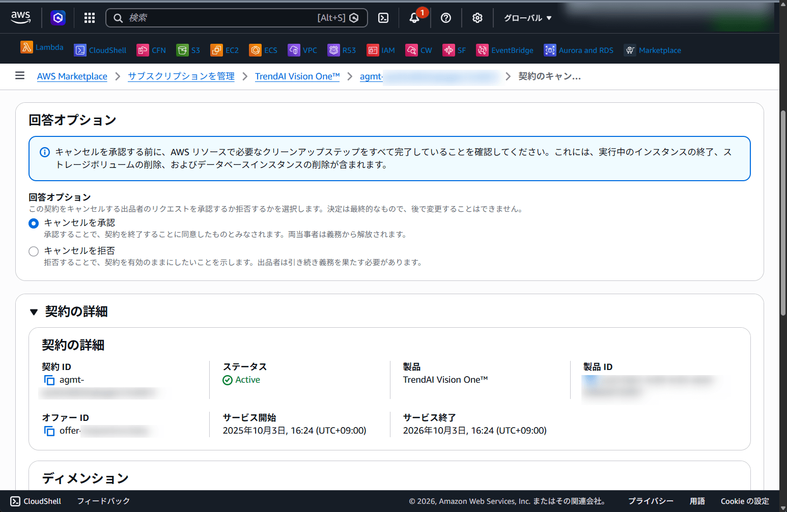Collapse the 契約の詳細 section
The height and width of the screenshot is (512, 787).
34,311
